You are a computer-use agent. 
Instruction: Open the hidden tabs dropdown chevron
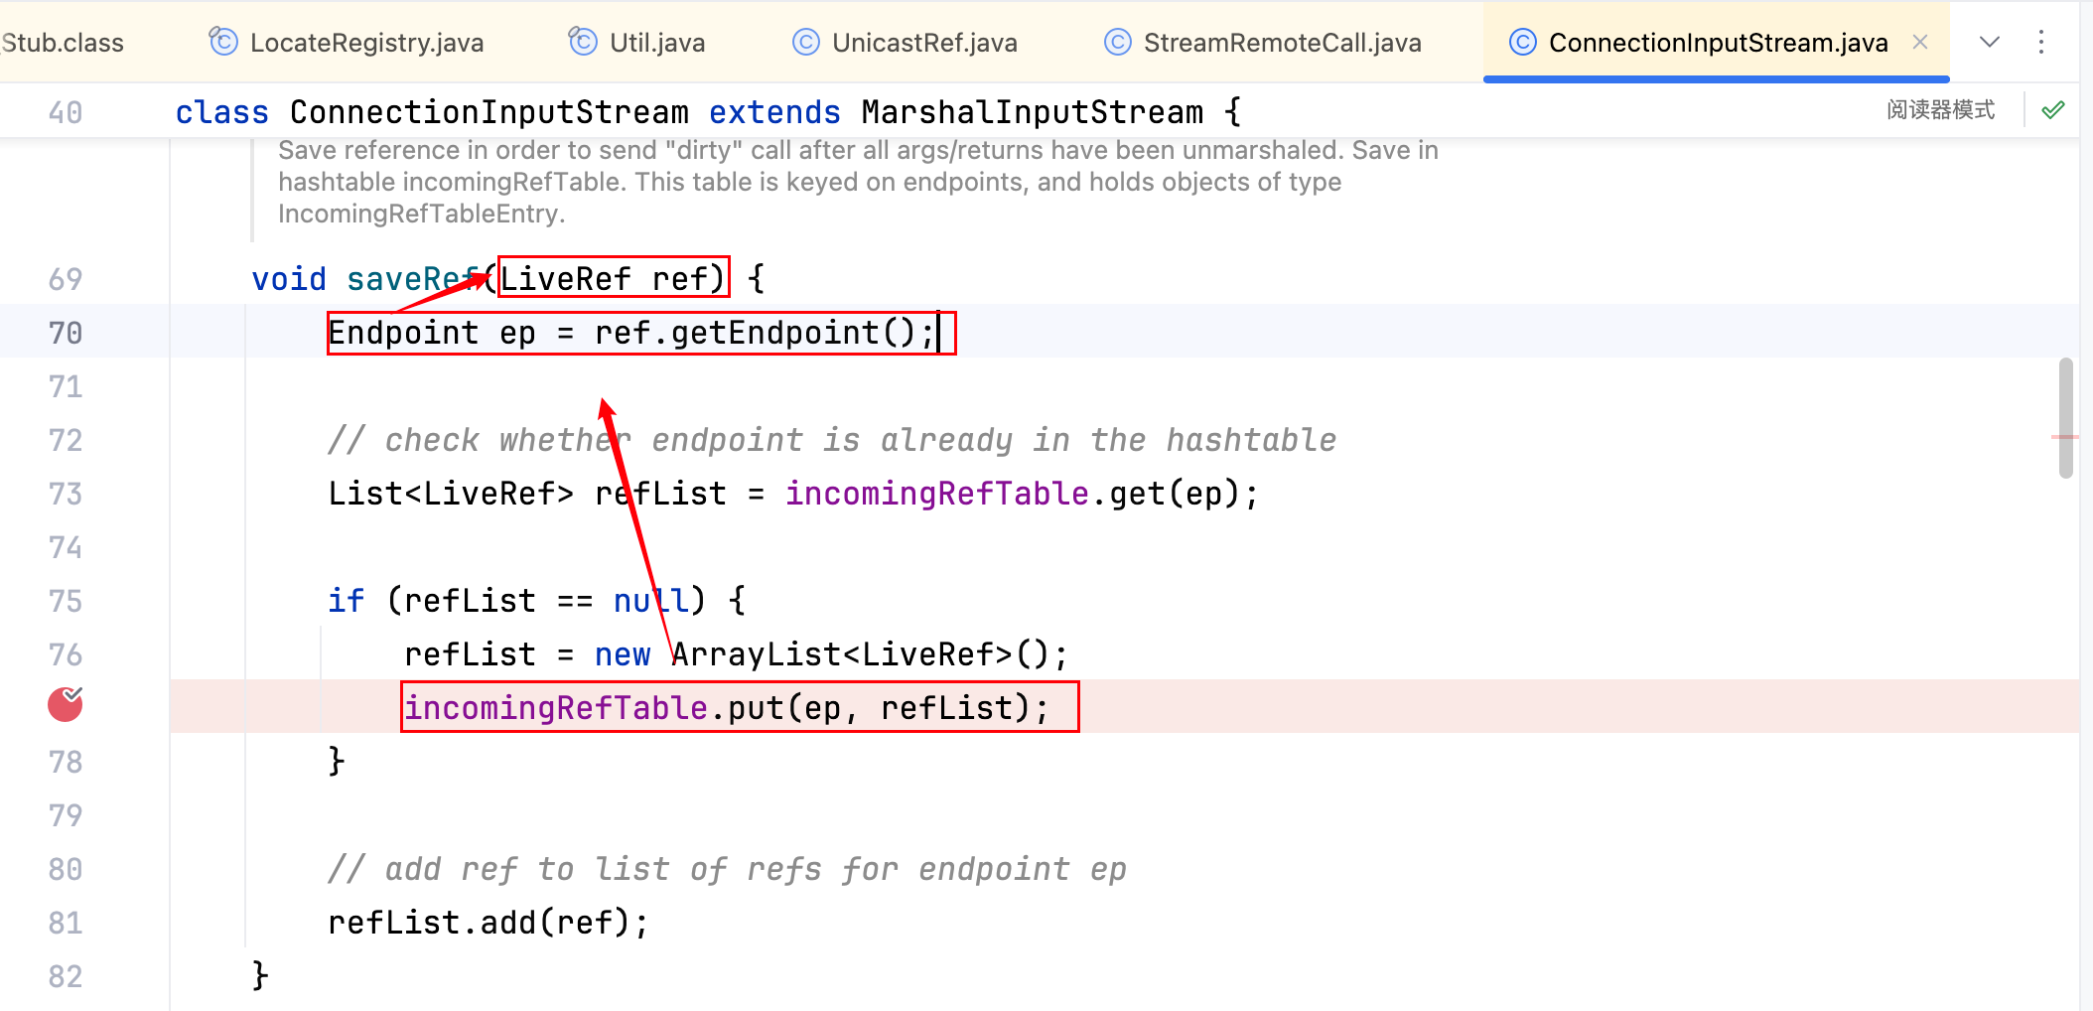point(1989,42)
